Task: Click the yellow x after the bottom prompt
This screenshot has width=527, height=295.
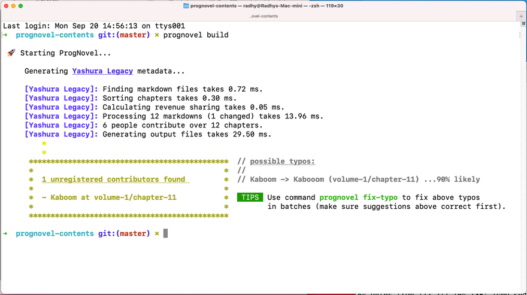Action: tap(157, 233)
